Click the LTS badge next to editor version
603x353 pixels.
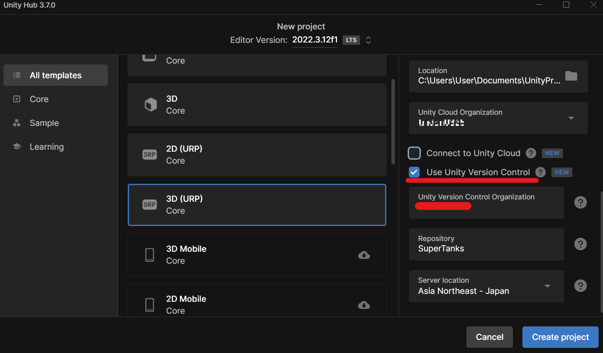coord(351,40)
